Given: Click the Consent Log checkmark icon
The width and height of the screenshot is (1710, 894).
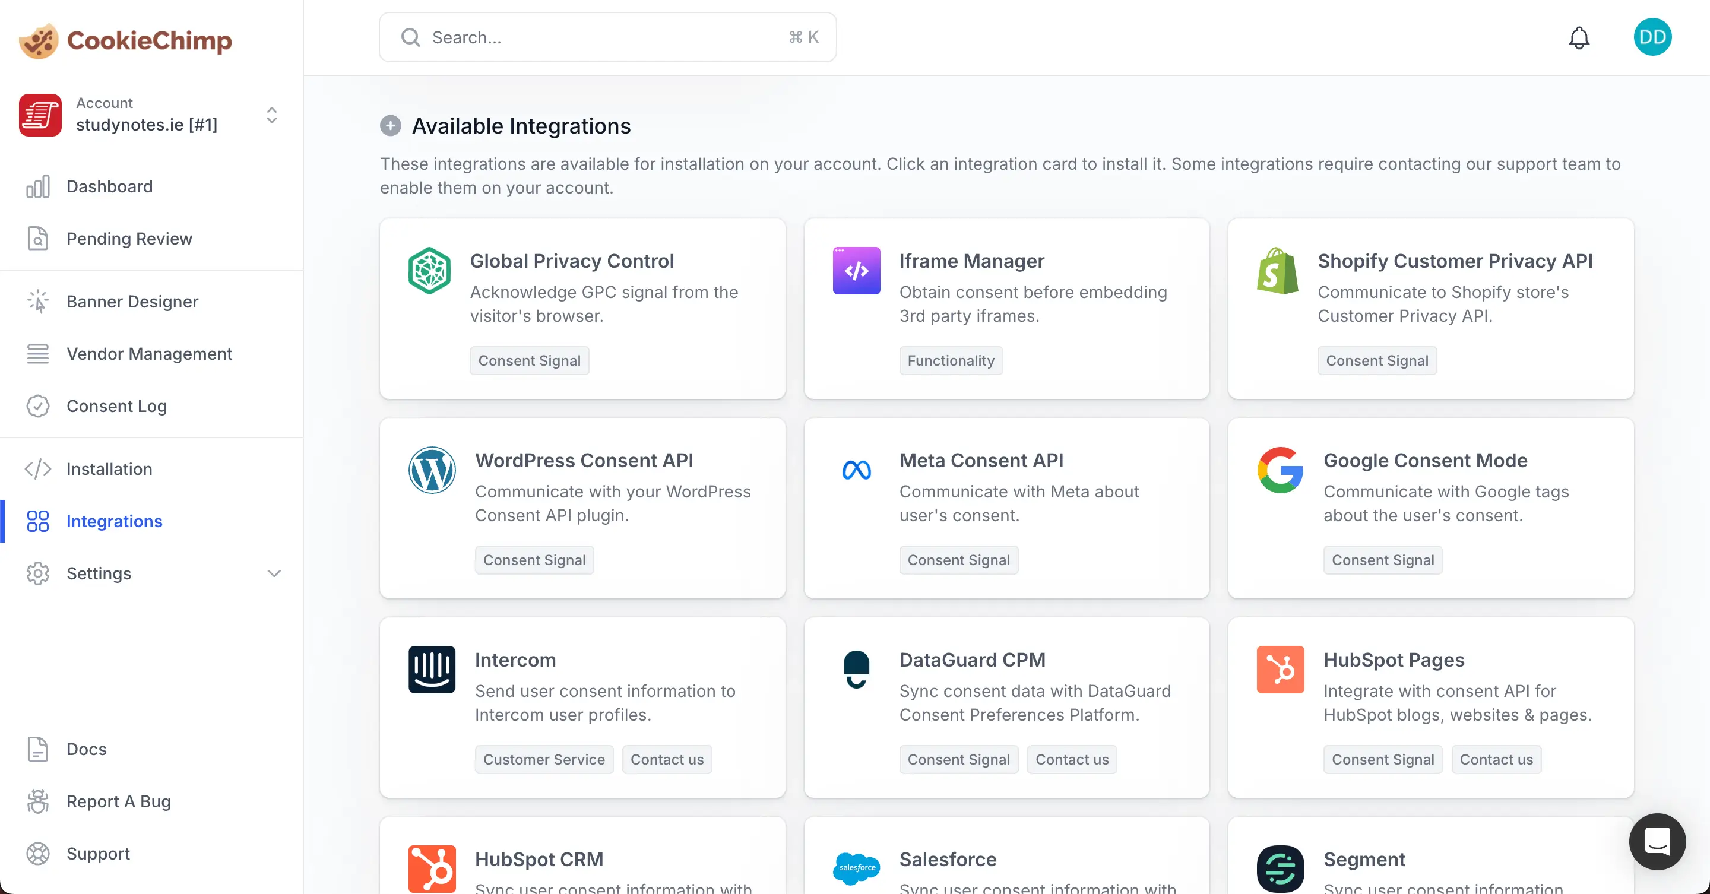Looking at the screenshot, I should coord(38,406).
